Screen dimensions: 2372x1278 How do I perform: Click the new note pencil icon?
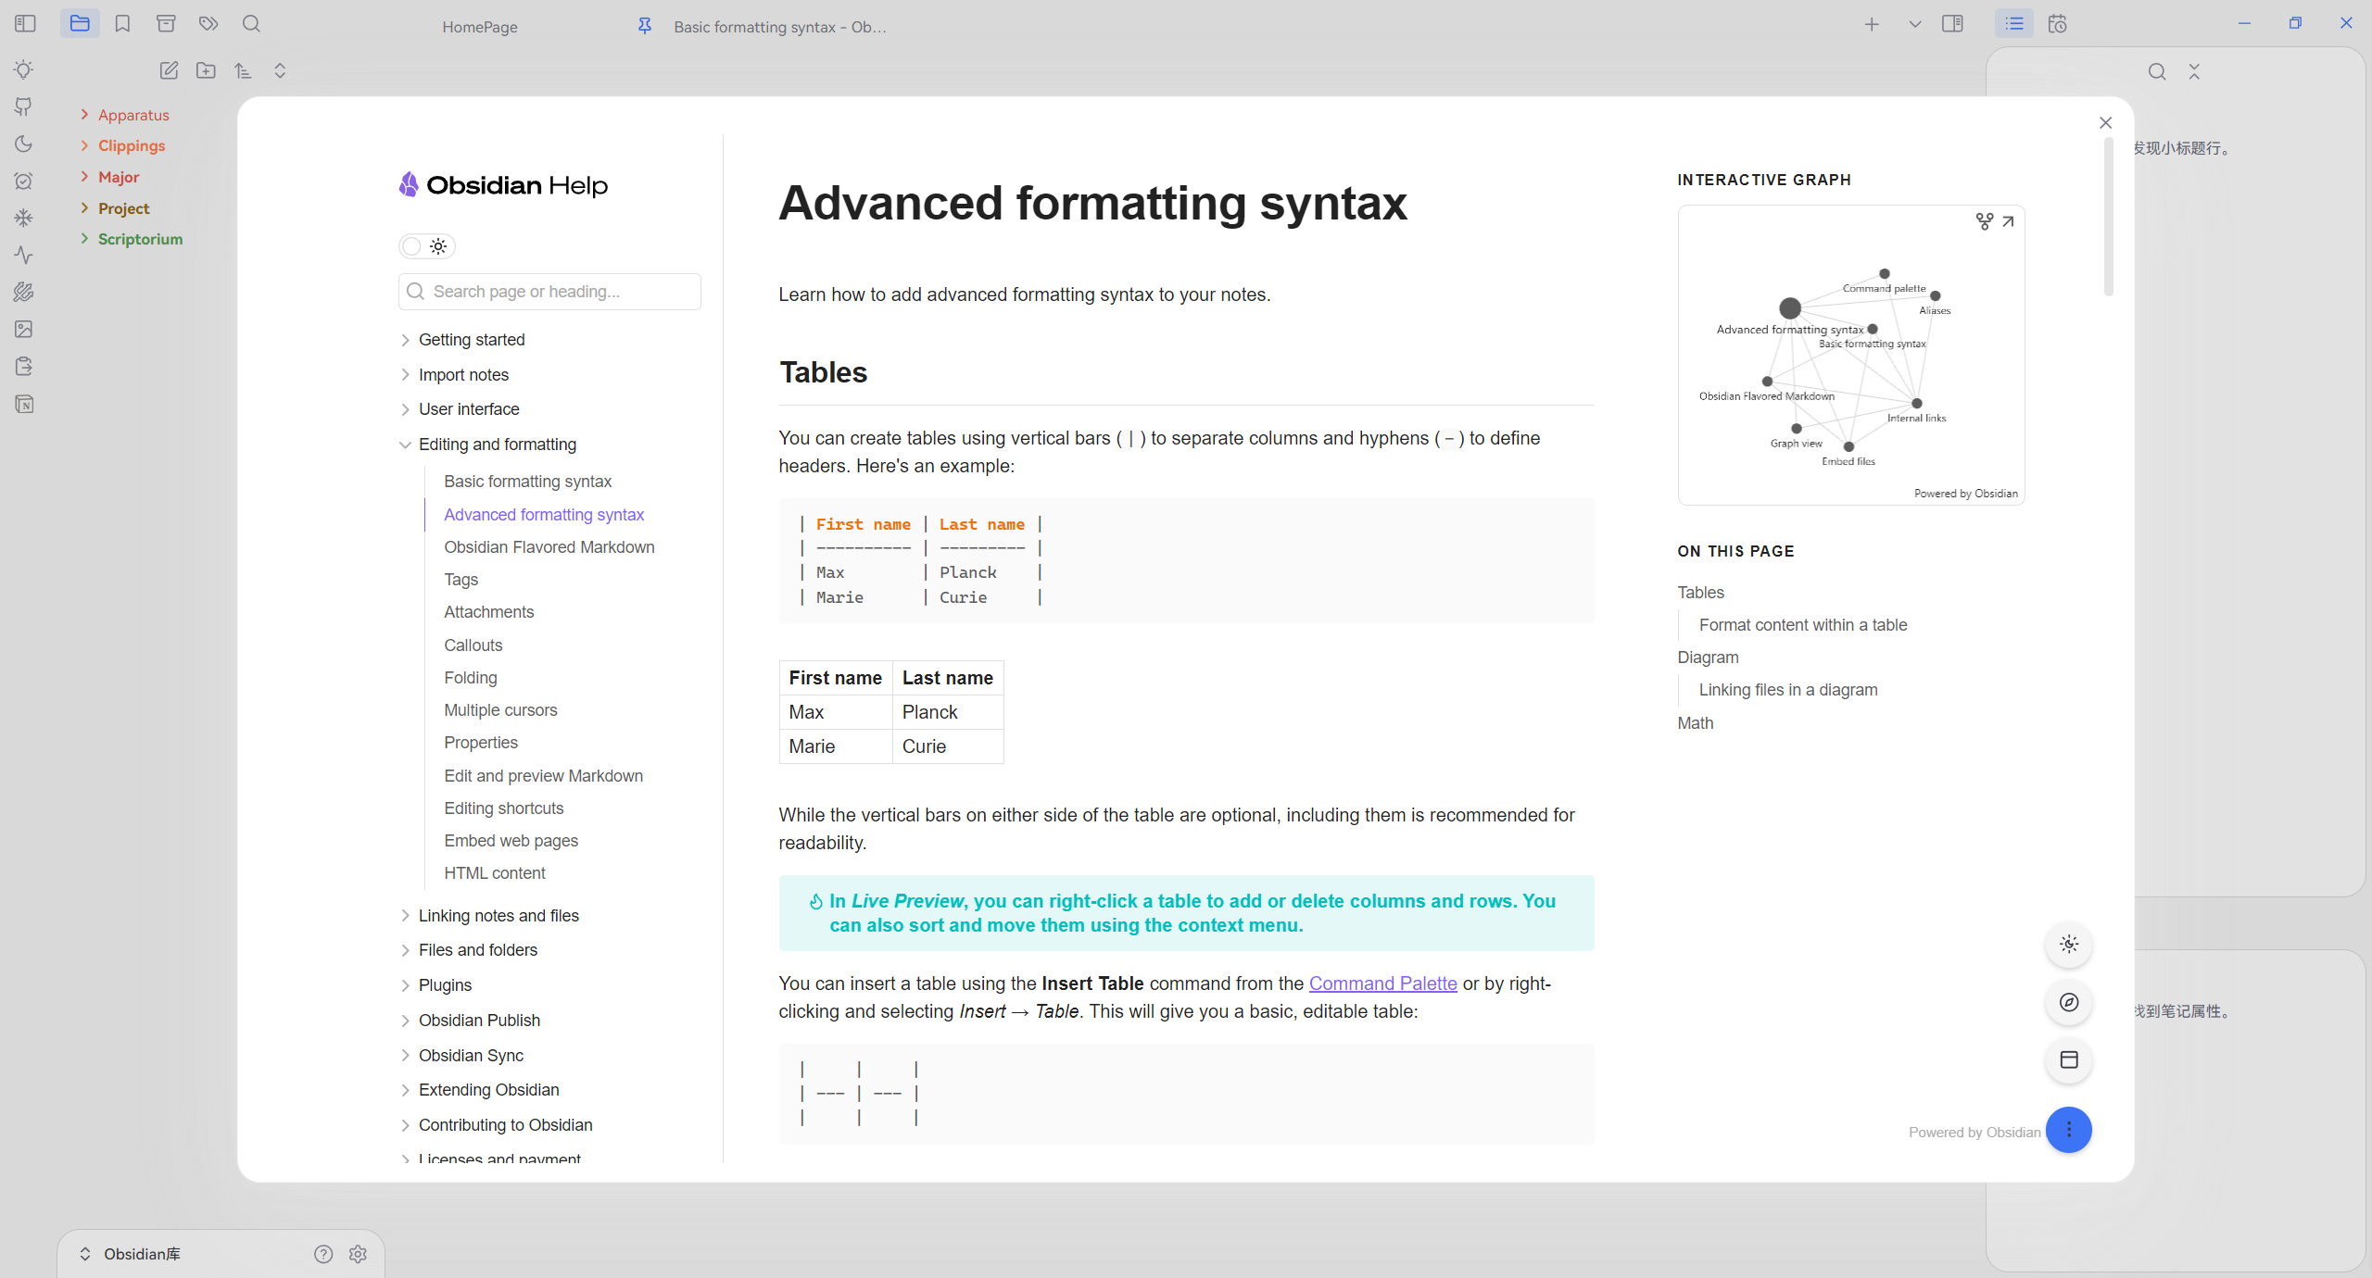(169, 70)
